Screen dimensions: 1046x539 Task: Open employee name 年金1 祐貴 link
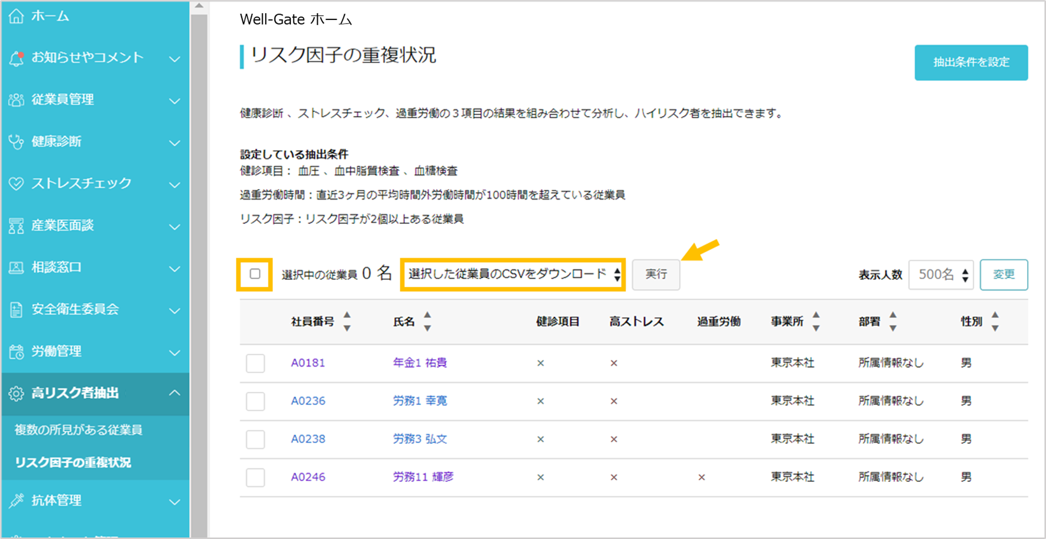420,363
